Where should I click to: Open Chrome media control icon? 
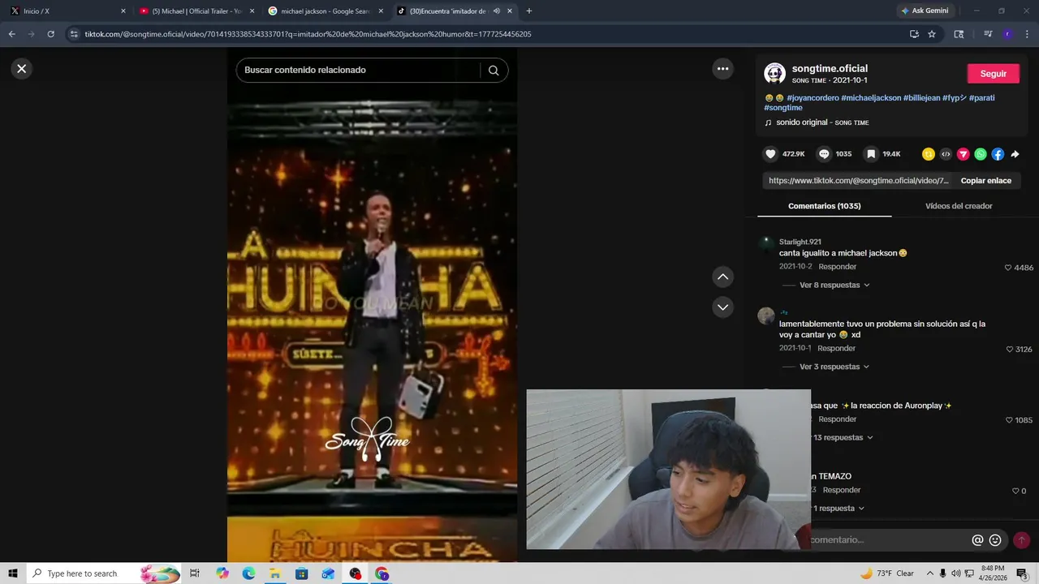pyautogui.click(x=988, y=34)
